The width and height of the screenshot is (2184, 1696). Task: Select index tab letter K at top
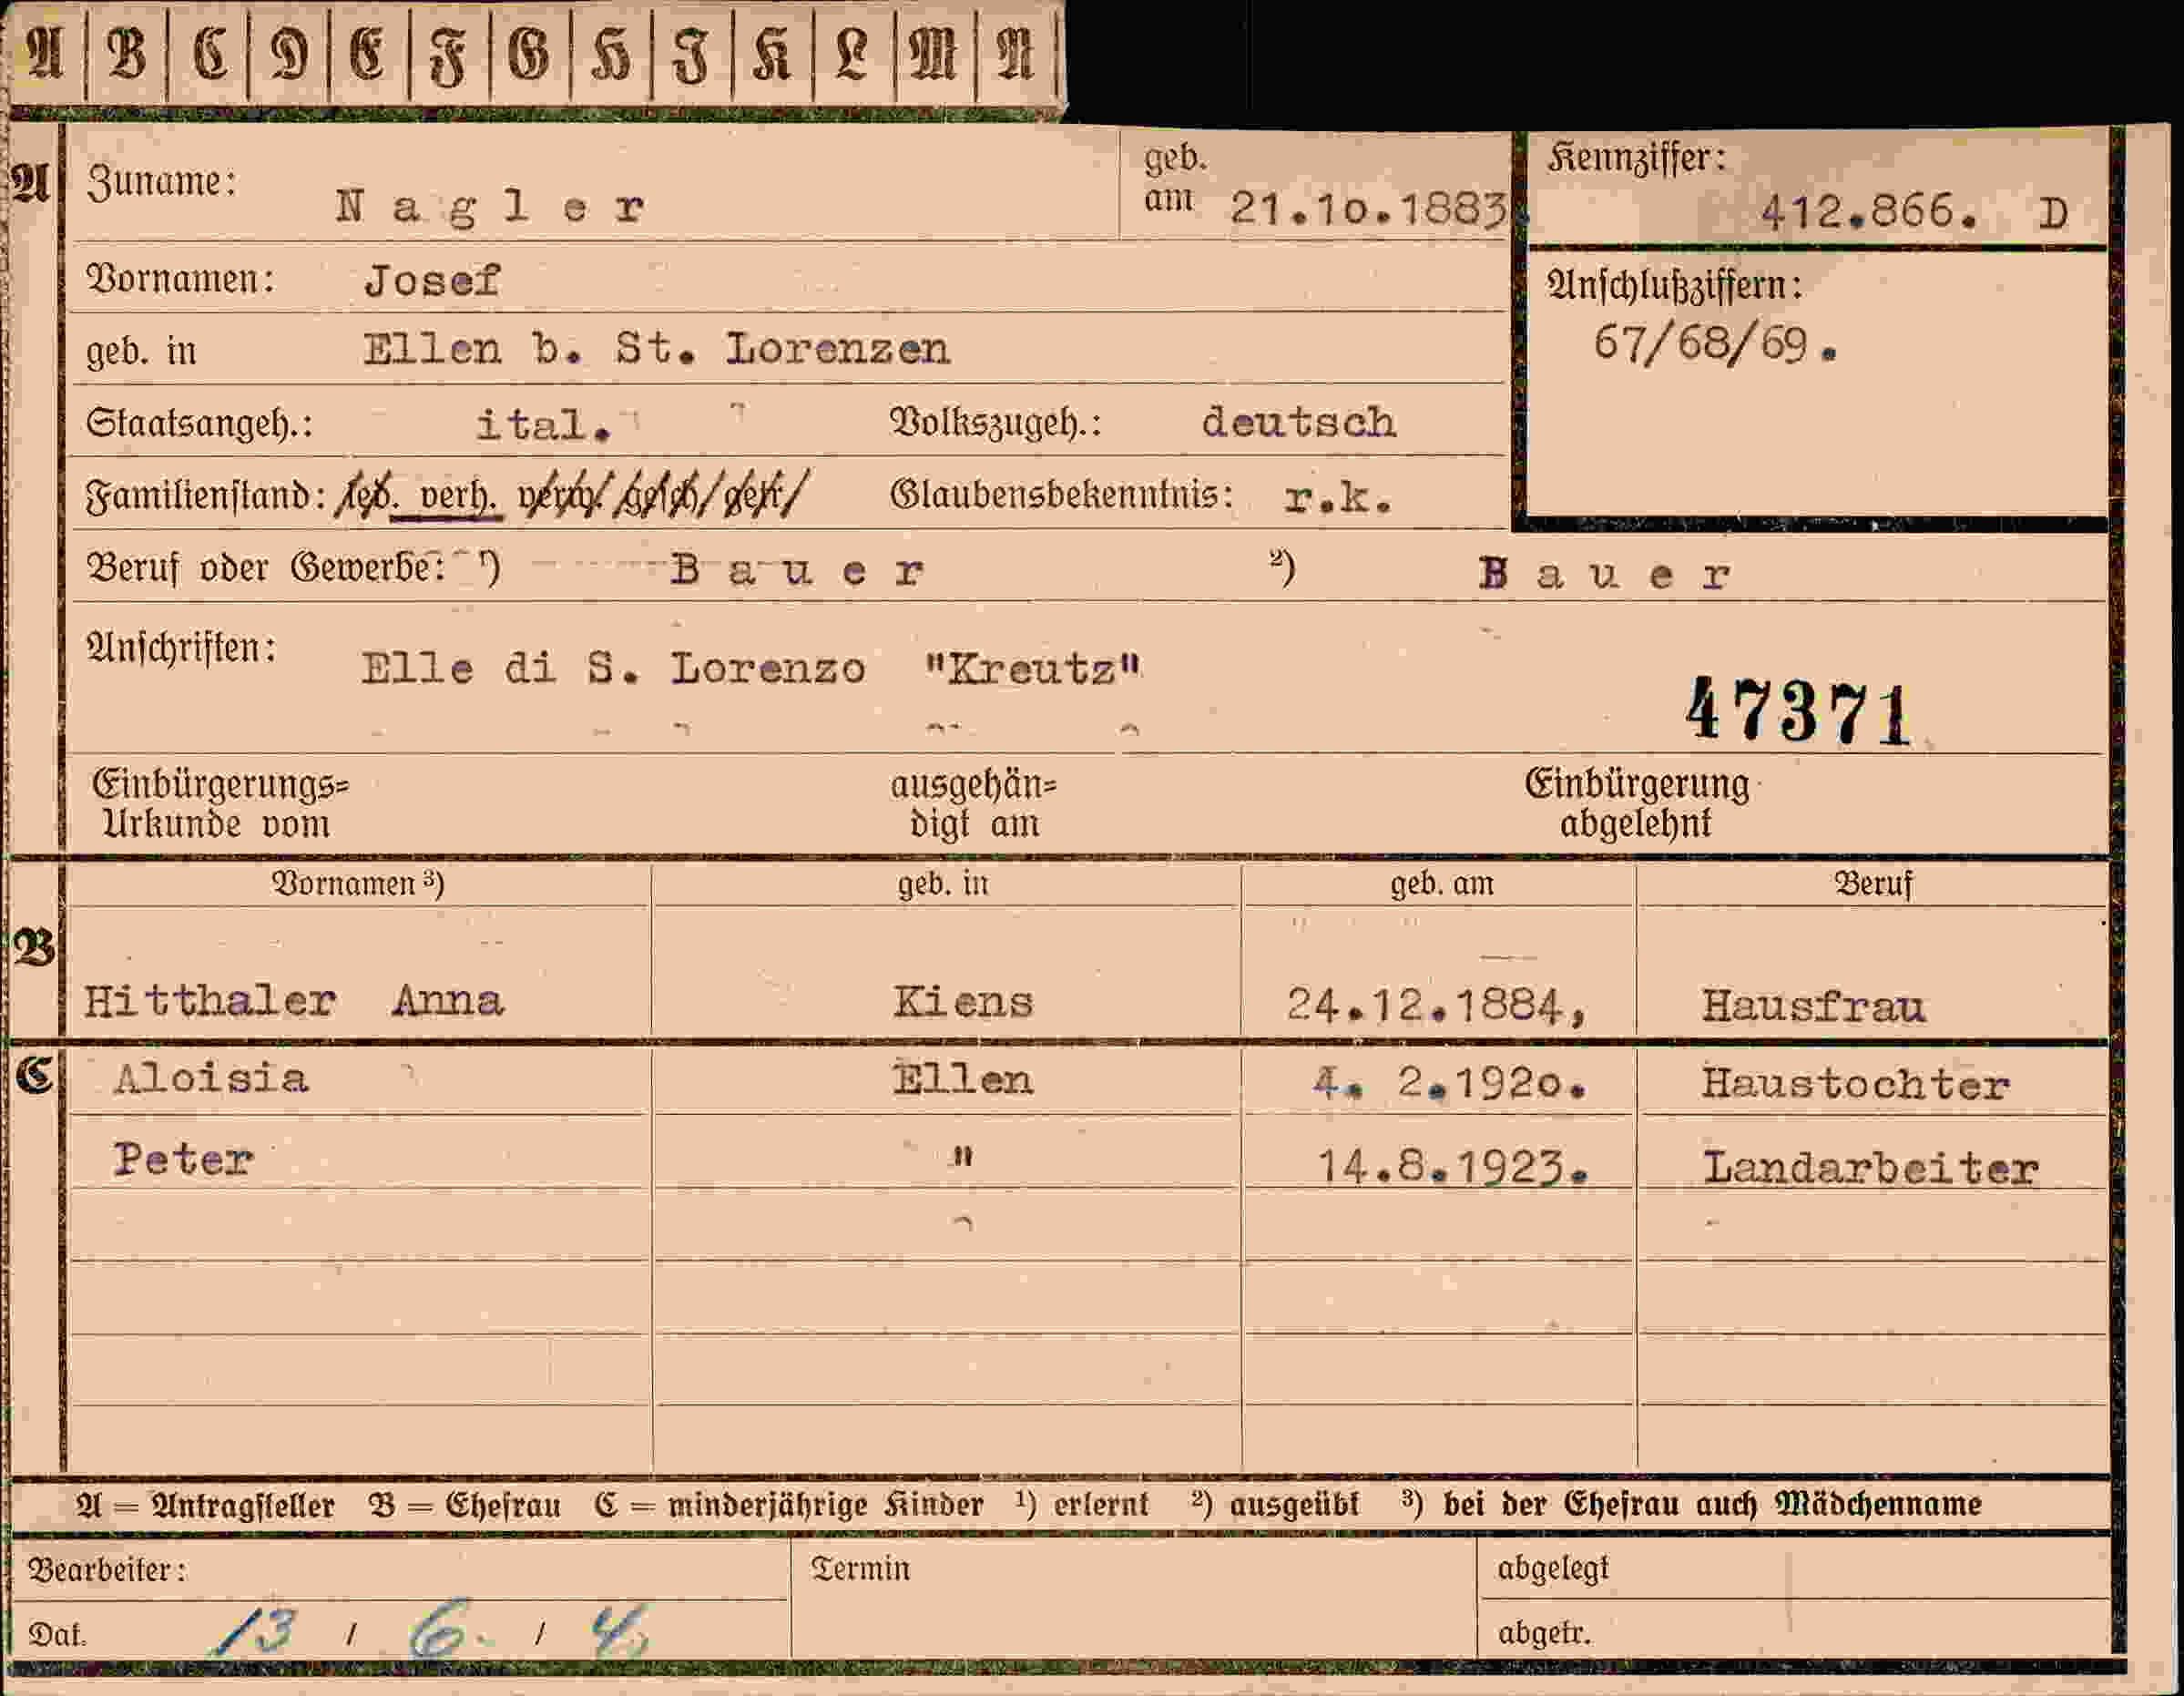click(x=772, y=55)
